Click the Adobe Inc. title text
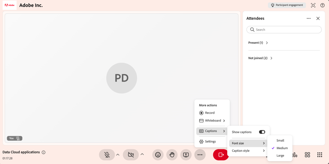Viewport: 329px width, 164px height. 31,5
